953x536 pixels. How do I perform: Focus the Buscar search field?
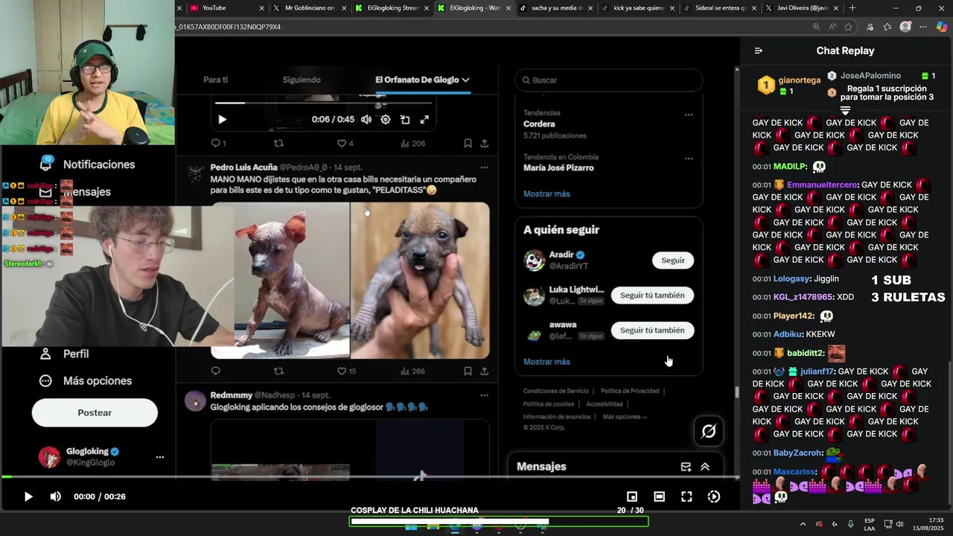pyautogui.click(x=608, y=80)
